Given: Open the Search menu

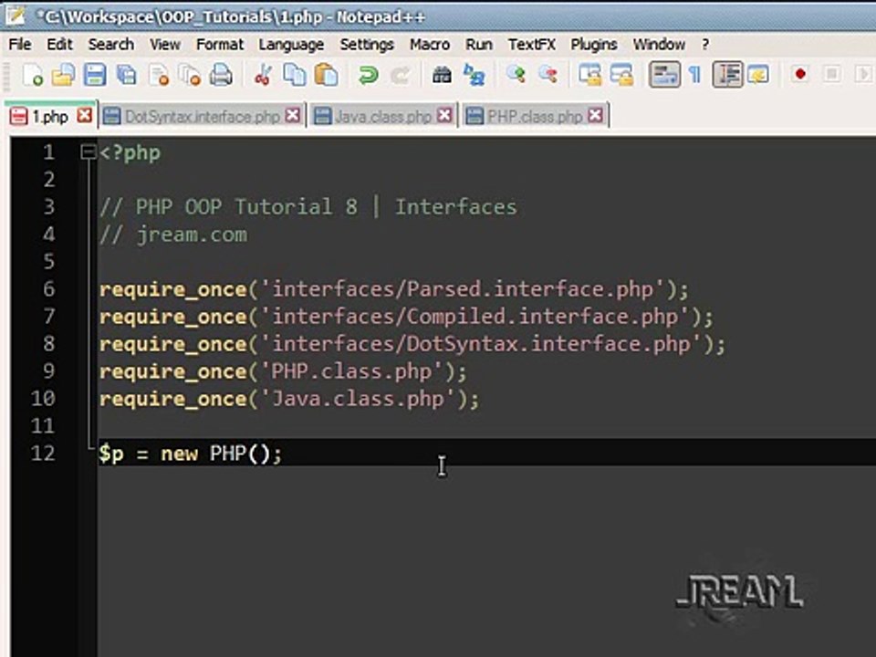Looking at the screenshot, I should [x=111, y=44].
